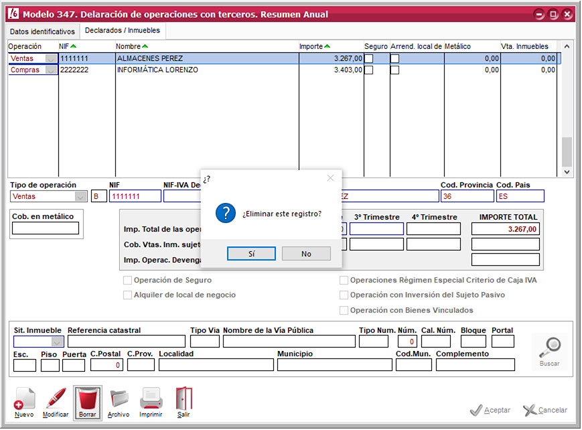Enable Operación con Bienes Vinculados checkbox
Image resolution: width=582 pixels, height=430 pixels.
[344, 310]
